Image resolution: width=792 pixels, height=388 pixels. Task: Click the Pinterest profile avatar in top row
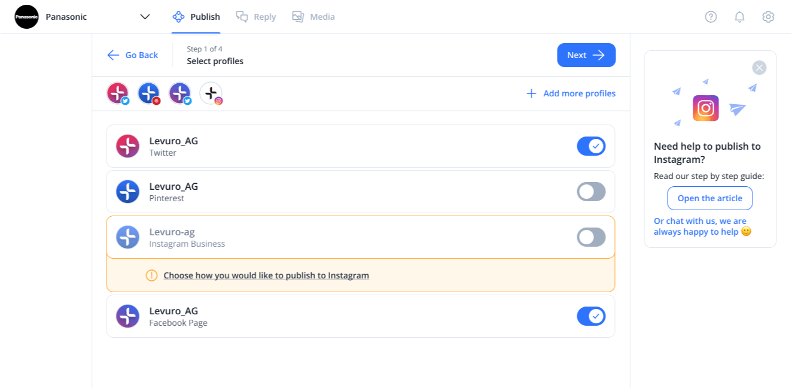point(149,93)
